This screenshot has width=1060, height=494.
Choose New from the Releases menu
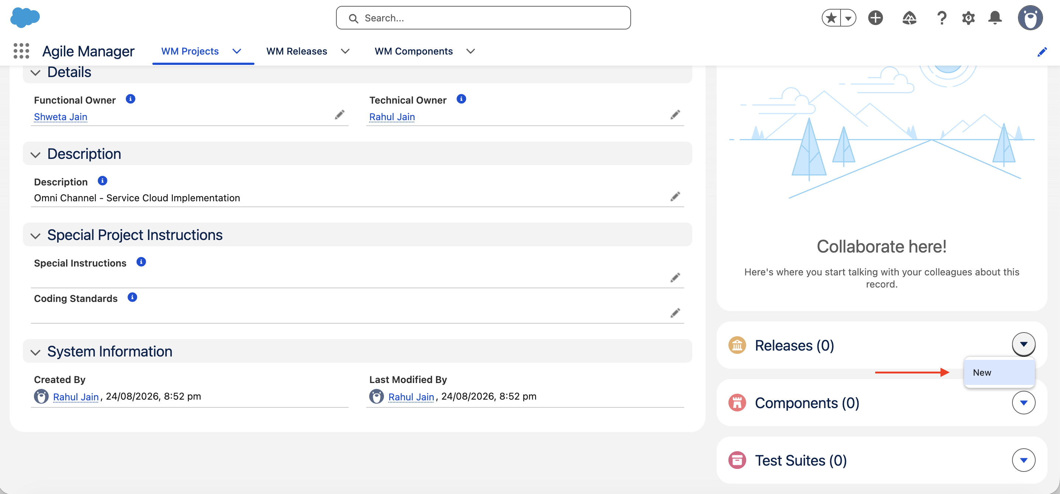(x=999, y=373)
